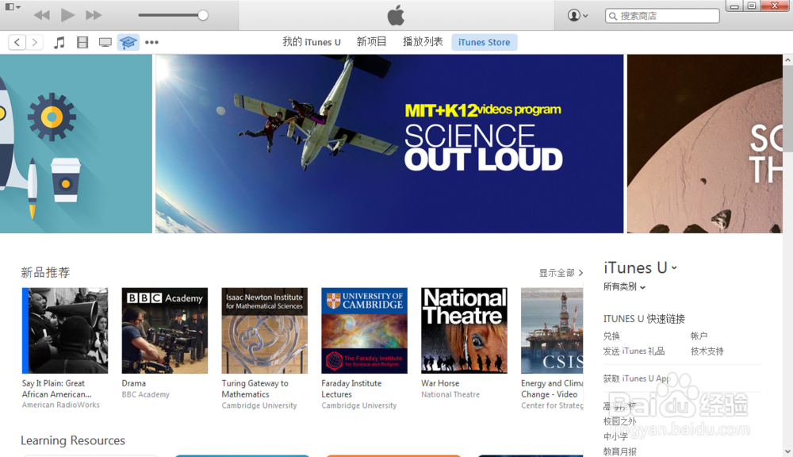Click the 中小学 link
This screenshot has height=457, width=793.
[x=615, y=436]
